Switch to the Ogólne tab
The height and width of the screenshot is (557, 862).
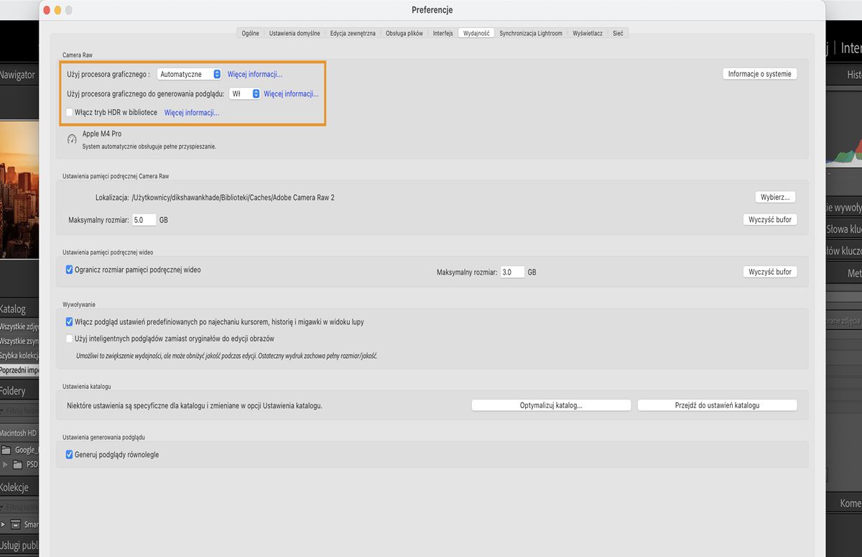[x=251, y=33]
